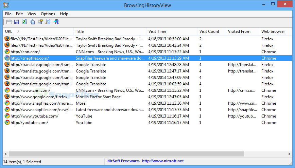The image size is (295, 168).
Task: Click the Mozilla Firefox Start Page title
Action: coord(98,97)
